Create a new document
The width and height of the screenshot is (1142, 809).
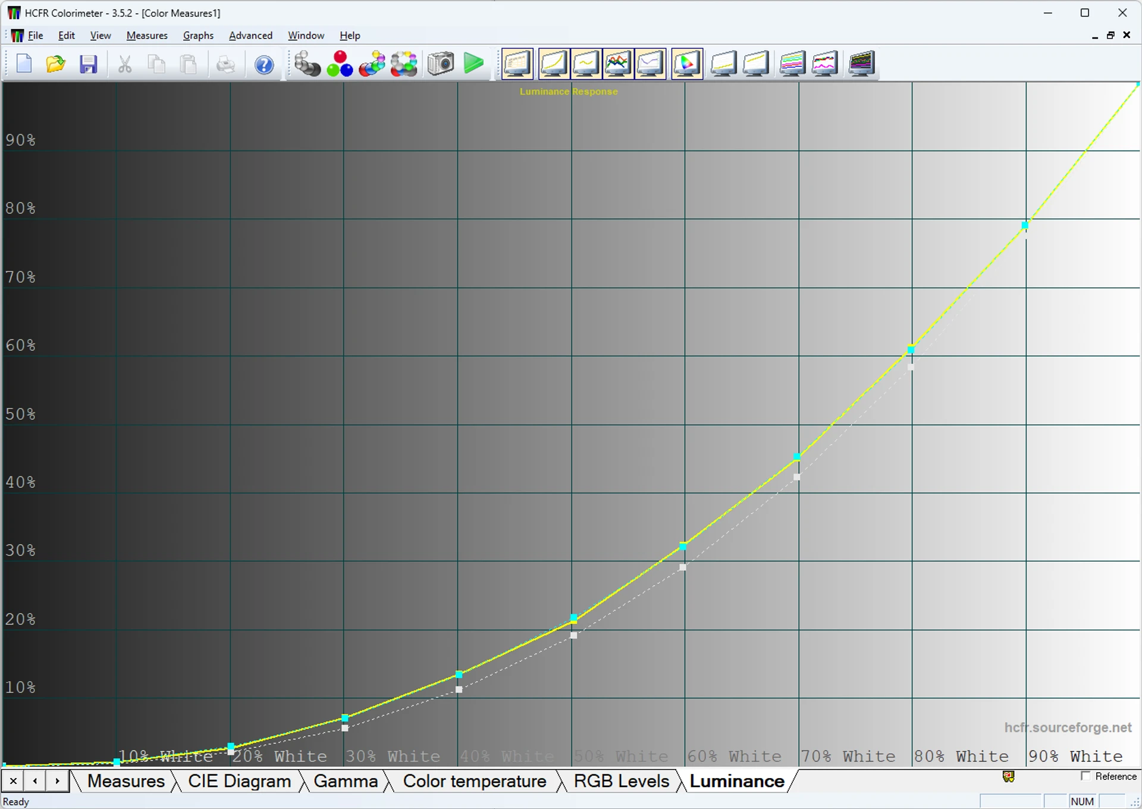coord(24,64)
